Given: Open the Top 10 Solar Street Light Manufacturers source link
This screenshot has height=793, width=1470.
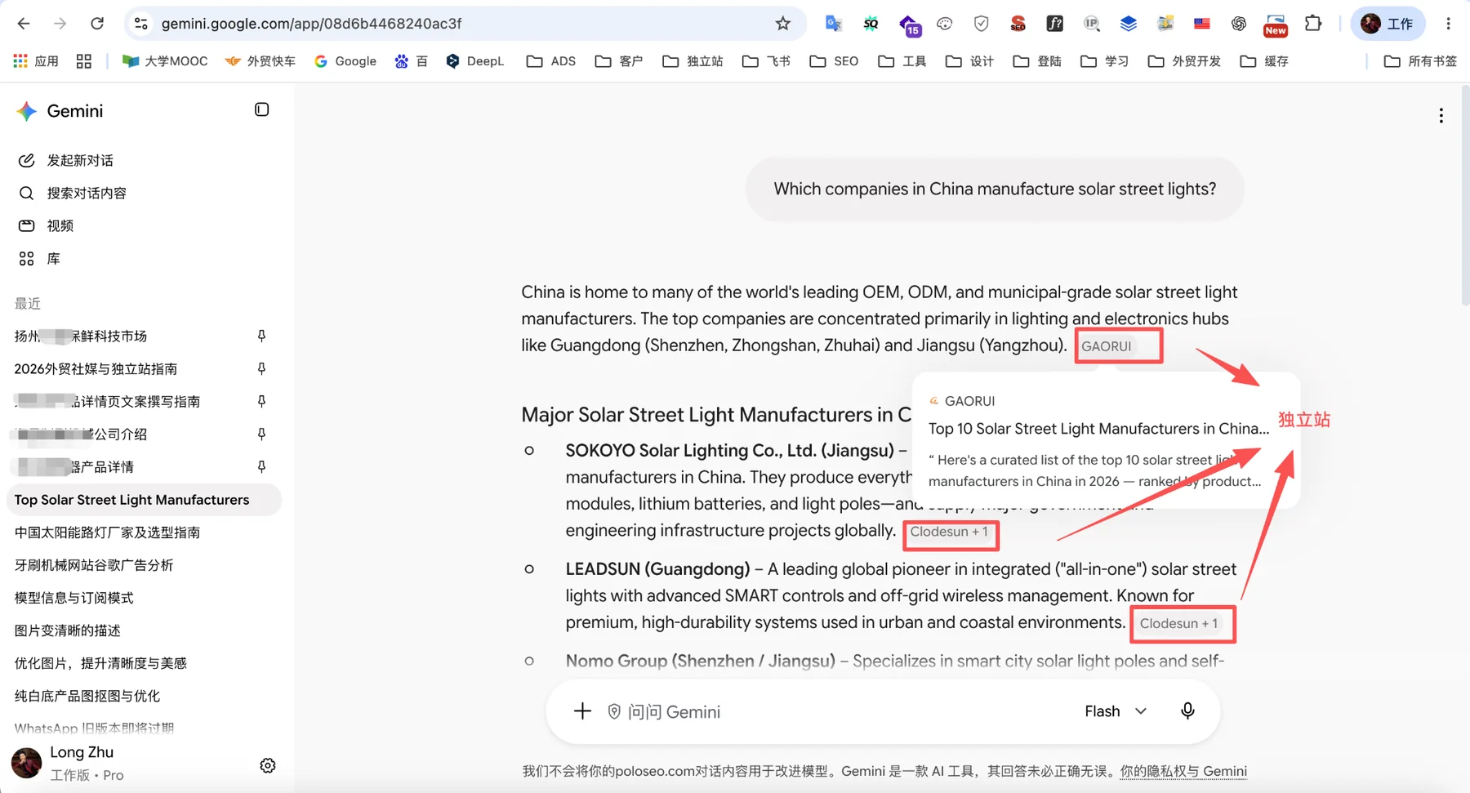Looking at the screenshot, I should click(x=1098, y=428).
